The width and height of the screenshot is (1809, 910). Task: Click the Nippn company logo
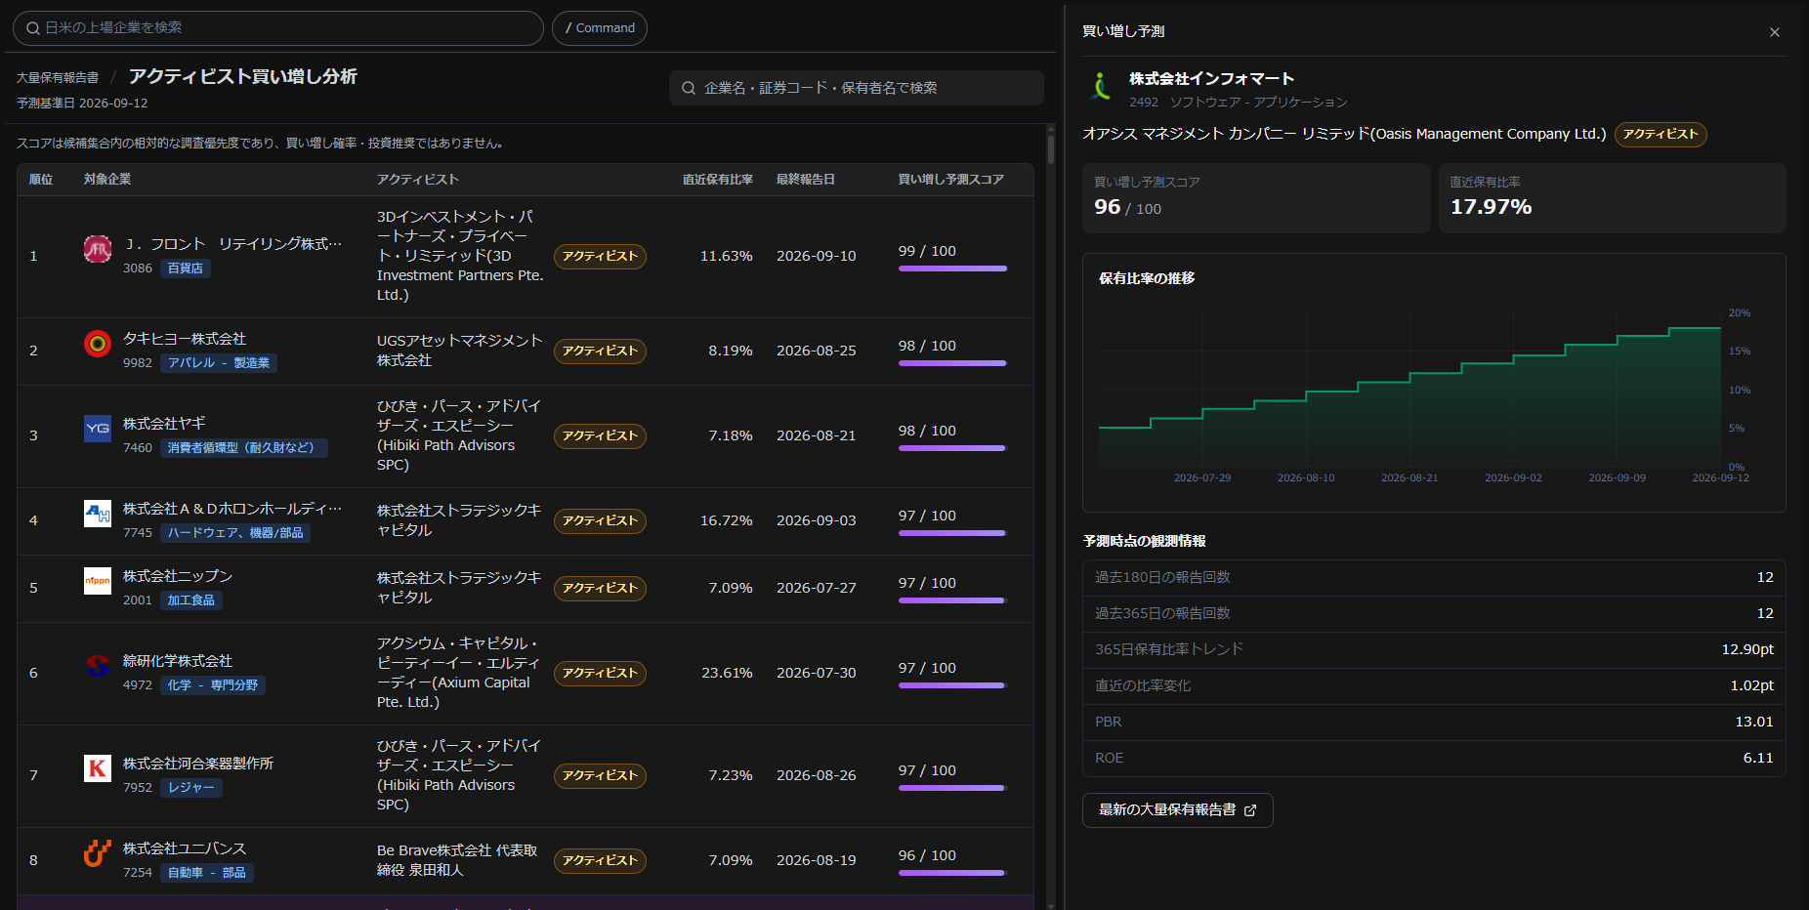click(98, 581)
